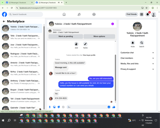Go to the Home feed icon
The width and height of the screenshot is (160, 128).
tap(64, 14)
